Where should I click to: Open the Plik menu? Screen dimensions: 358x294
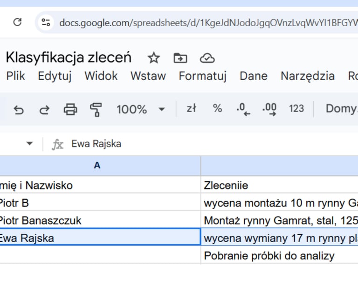(x=15, y=76)
